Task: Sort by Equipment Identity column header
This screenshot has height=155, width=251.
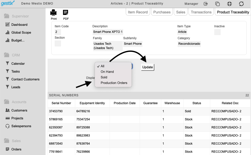Action: tap(92, 103)
